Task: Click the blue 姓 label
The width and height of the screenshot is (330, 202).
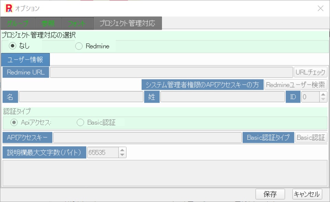Action: point(152,97)
